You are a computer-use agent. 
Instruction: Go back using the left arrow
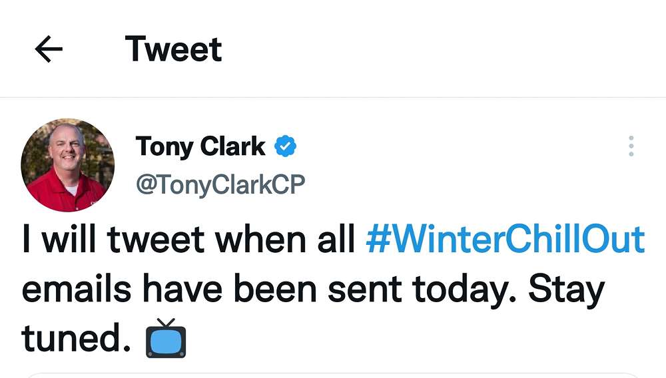click(49, 50)
